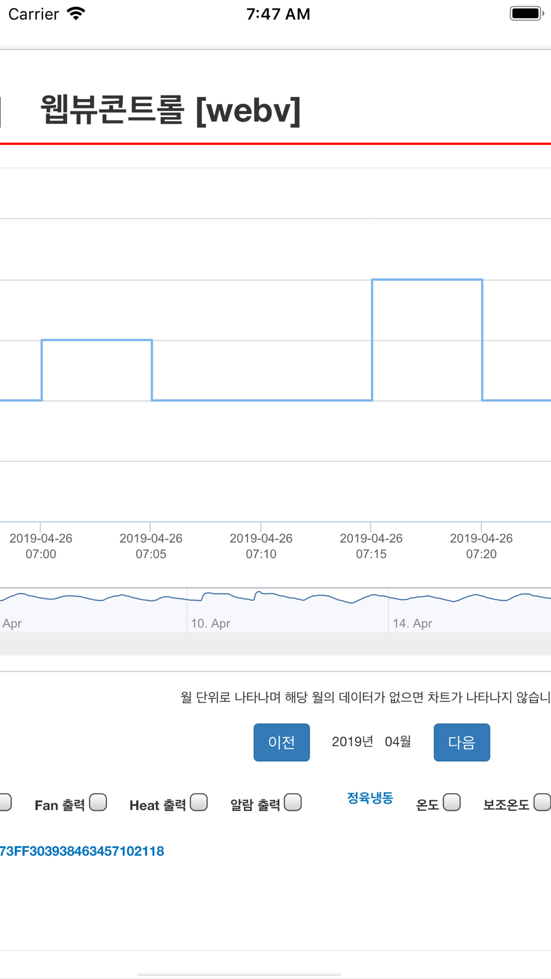Open the device ID link 73FF303938463457102118
The image size is (551, 979).
point(82,851)
